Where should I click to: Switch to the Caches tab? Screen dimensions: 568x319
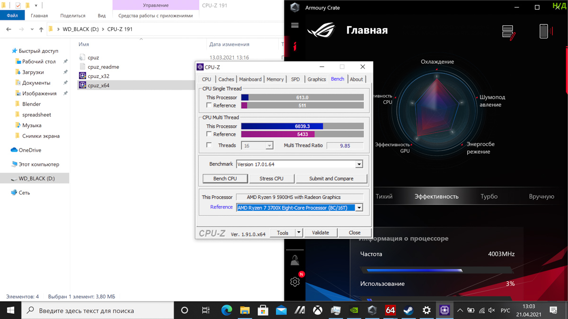point(226,79)
